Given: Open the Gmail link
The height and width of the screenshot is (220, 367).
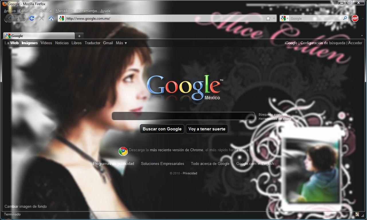Looking at the screenshot, I should coord(108,43).
